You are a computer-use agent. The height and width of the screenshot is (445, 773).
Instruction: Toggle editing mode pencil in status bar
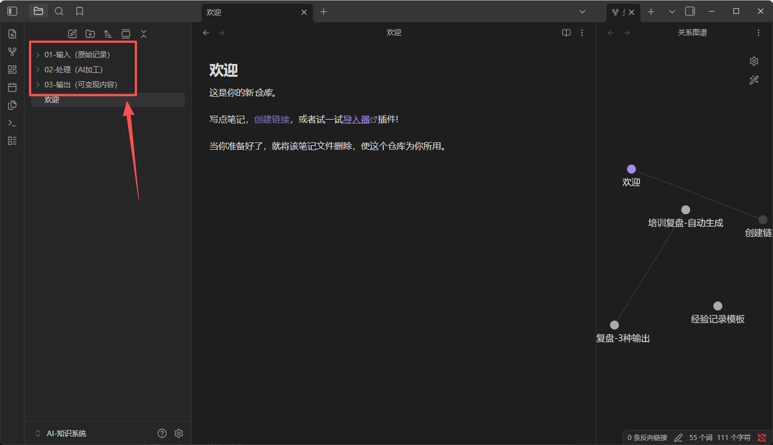[x=678, y=438]
